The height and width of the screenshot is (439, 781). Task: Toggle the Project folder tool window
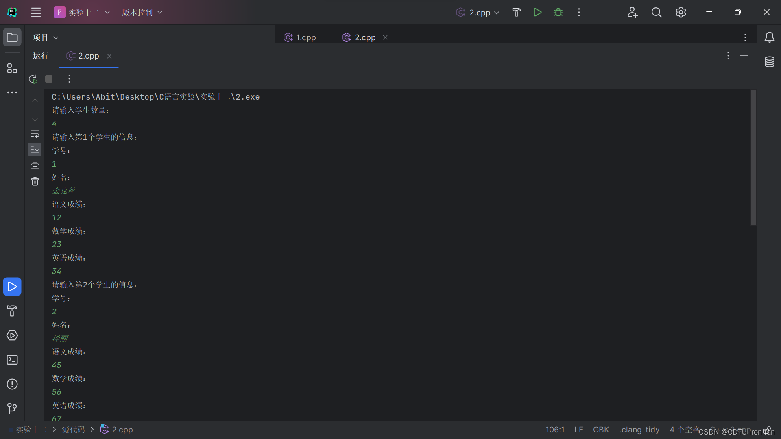pyautogui.click(x=12, y=37)
